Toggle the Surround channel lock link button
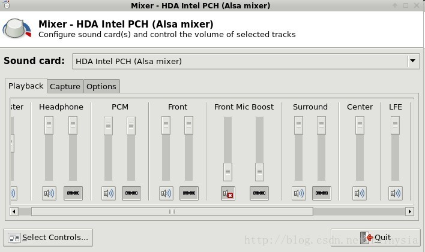 pyautogui.click(x=322, y=193)
